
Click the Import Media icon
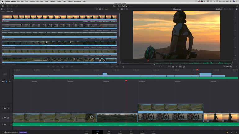point(8,9)
